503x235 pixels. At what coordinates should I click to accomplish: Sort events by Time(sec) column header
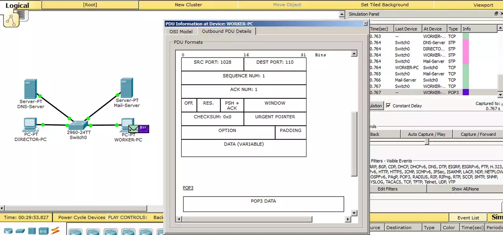pyautogui.click(x=381, y=29)
